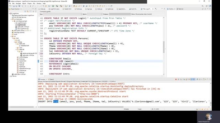The height and width of the screenshot is (123, 220).
Task: Click the 'Status: Disconnected, Auto Commit' text
Action: 141,14
